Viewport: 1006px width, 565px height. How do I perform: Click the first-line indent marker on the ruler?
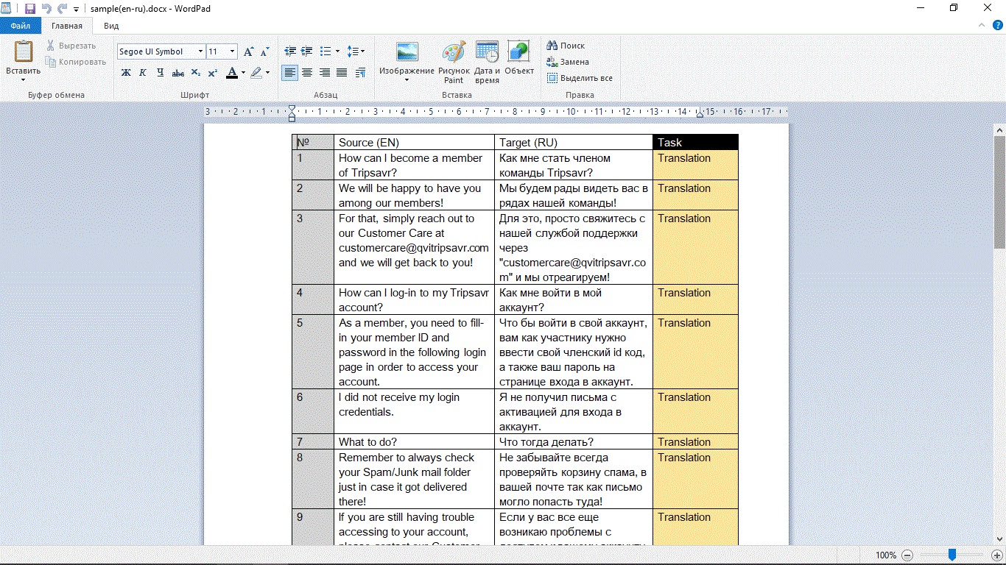click(x=292, y=109)
